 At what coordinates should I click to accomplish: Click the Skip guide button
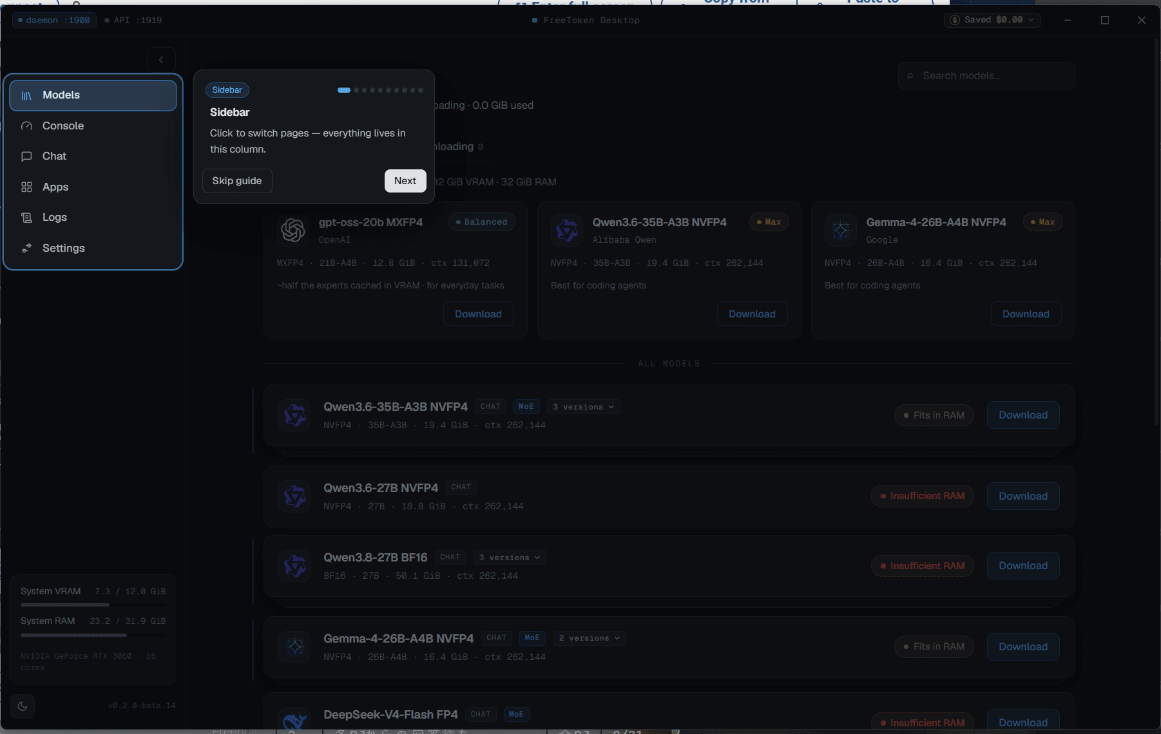coord(237,181)
